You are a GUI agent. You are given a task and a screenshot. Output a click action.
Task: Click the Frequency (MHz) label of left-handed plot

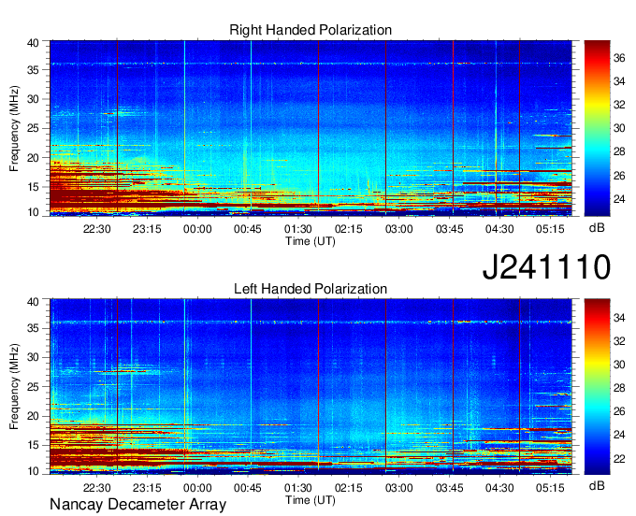tap(14, 387)
